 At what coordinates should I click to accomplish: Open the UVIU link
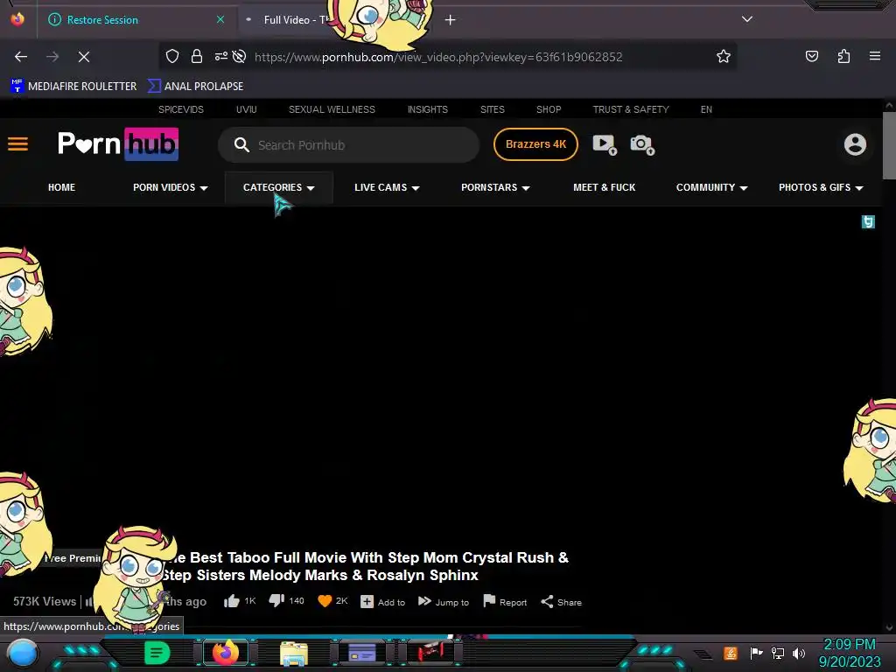pyautogui.click(x=246, y=109)
